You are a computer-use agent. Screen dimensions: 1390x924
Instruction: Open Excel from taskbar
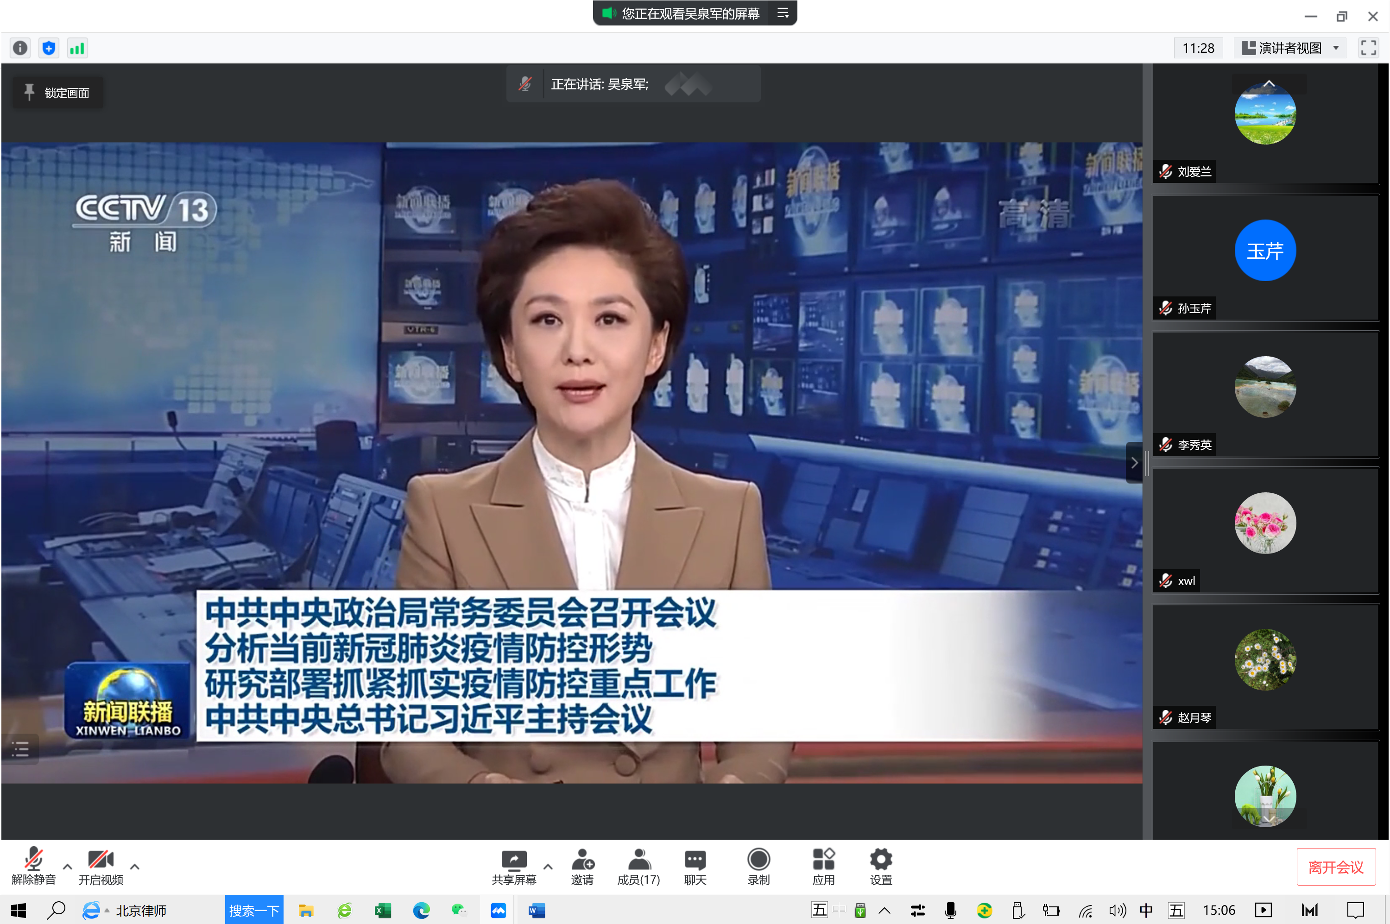(x=383, y=911)
